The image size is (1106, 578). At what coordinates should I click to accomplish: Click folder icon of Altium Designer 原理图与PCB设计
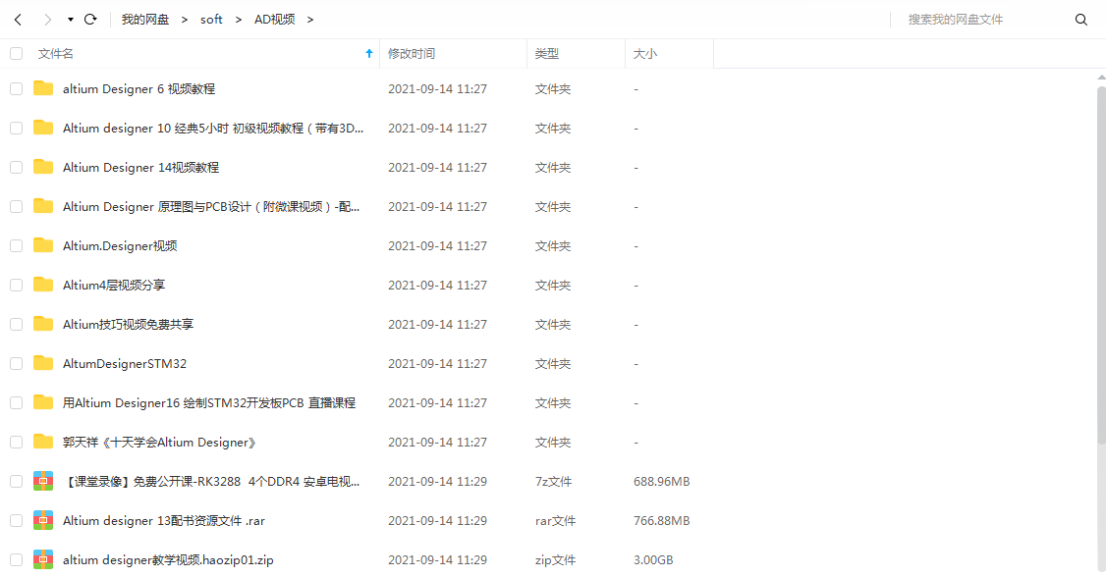pyautogui.click(x=43, y=206)
